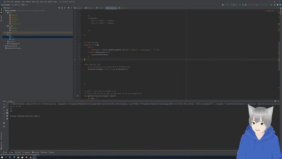Click the run gutter icon beside part1
This screenshot has height=159, width=282.
click(x=78, y=96)
